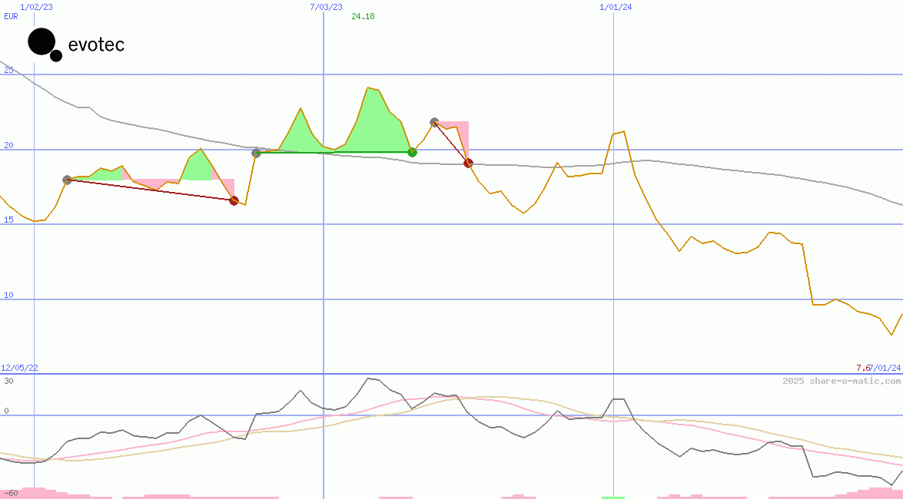Select the gray entry dot near 22 EUR
This screenshot has width=903, height=499.
click(434, 122)
